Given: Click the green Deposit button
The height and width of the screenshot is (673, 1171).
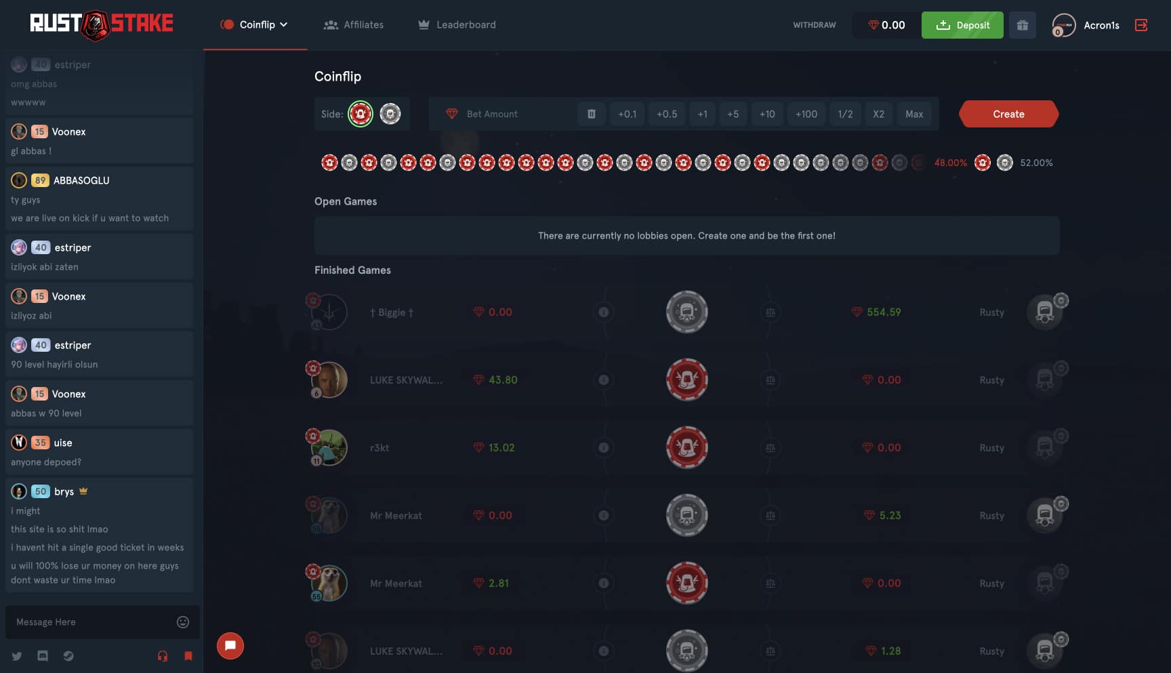Looking at the screenshot, I should [x=962, y=25].
